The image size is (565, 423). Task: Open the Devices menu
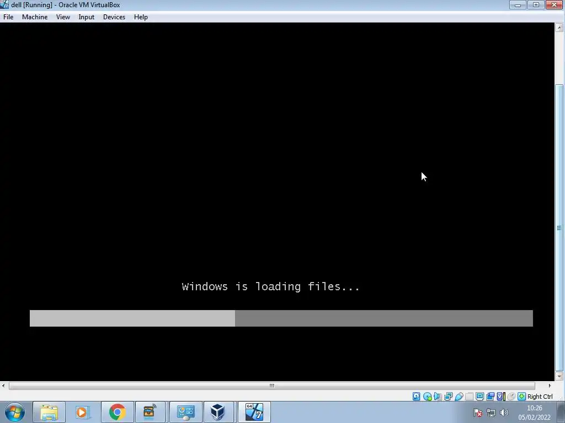pos(114,17)
